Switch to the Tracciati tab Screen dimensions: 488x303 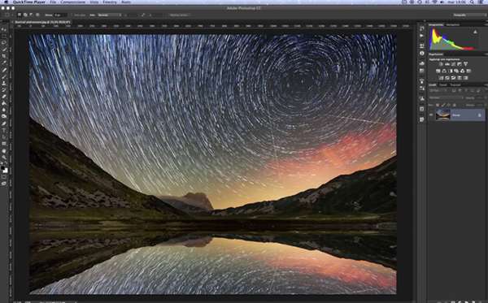point(455,84)
